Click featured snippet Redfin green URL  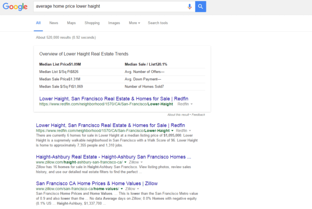[106, 104]
